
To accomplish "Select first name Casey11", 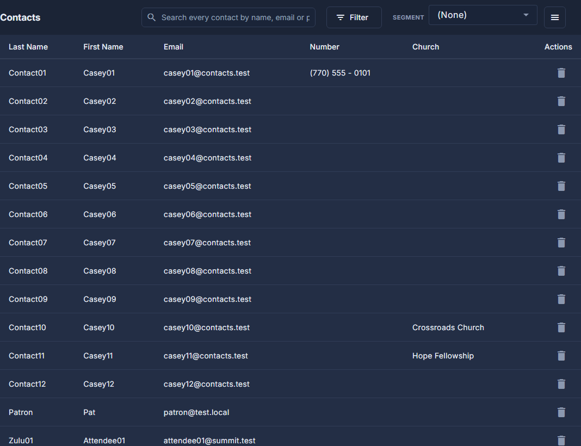I will click(98, 356).
